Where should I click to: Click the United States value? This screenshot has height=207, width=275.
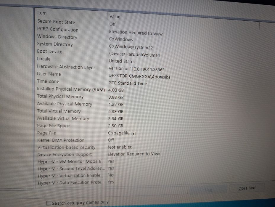[122, 61]
